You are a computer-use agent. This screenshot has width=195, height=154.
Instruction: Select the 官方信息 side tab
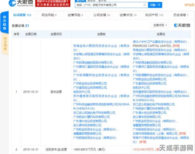tap(5, 22)
